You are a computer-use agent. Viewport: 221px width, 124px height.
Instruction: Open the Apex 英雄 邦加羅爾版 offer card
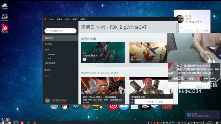coord(103,91)
